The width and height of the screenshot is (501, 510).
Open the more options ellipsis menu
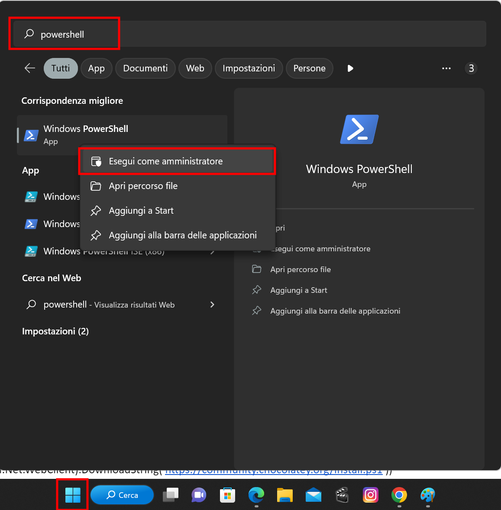coord(446,68)
